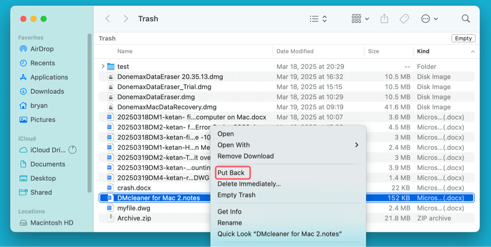Choose Open from the context menu
This screenshot has width=491, height=247.
pos(225,134)
